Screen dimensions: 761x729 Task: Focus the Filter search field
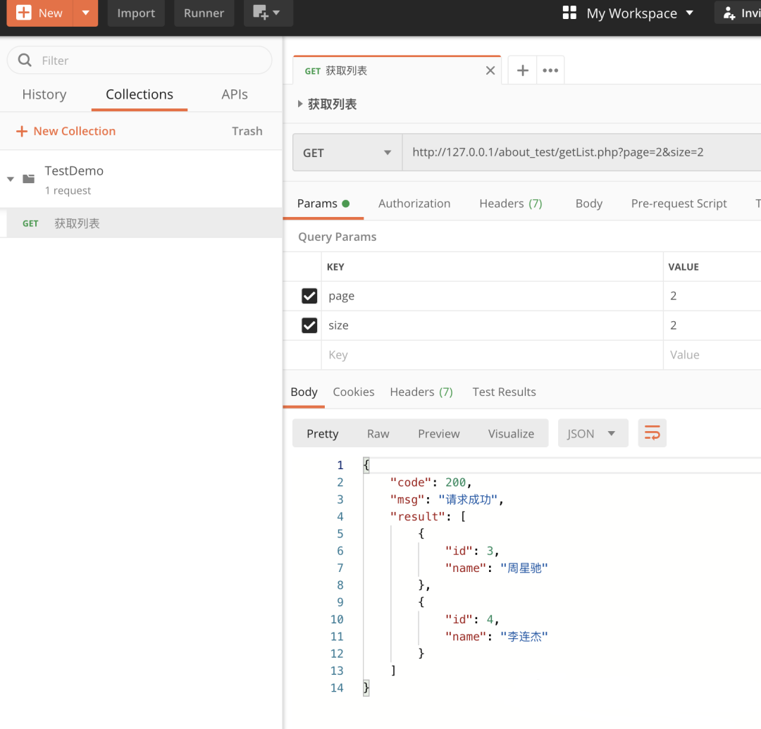140,60
